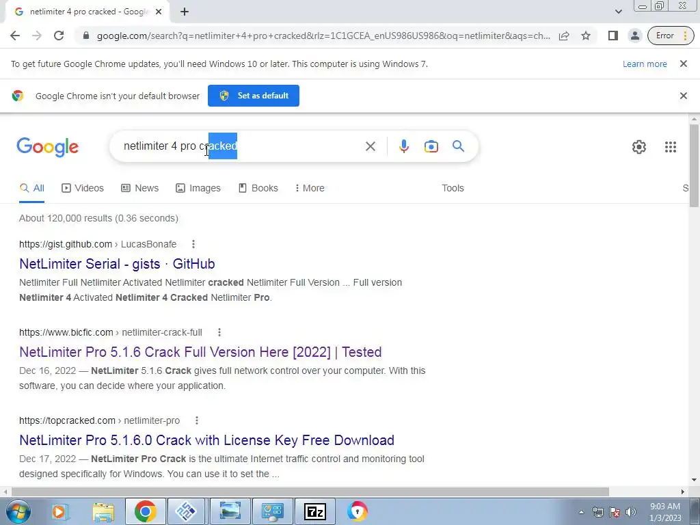Close the netlimiter search tab
The width and height of the screenshot is (700, 525).
[x=158, y=12]
